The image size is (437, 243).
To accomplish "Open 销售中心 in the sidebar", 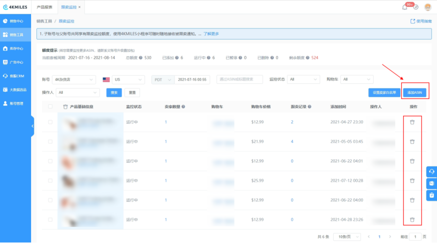I will pyautogui.click(x=16, y=21).
